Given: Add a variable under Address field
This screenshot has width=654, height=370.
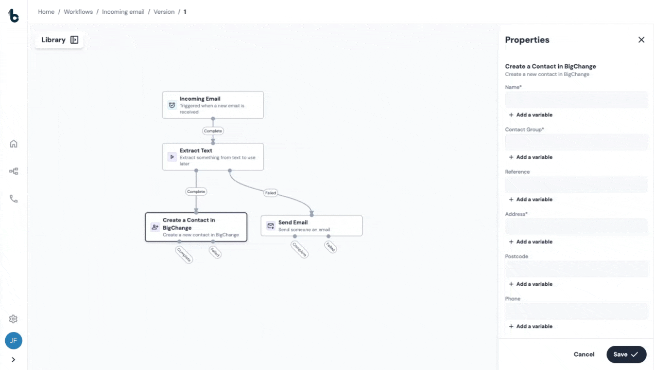Looking at the screenshot, I should pos(531,242).
